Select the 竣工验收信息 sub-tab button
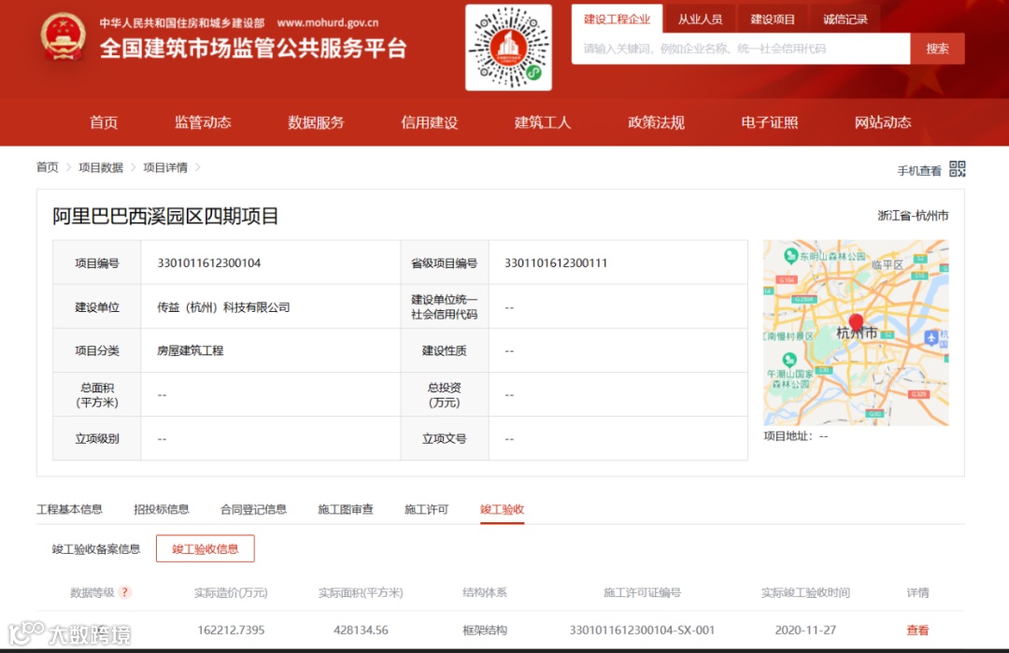This screenshot has height=653, width=1009. (206, 548)
